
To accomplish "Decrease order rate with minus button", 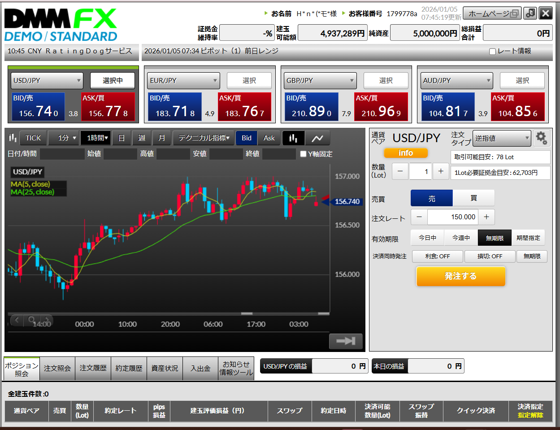I will [419, 217].
